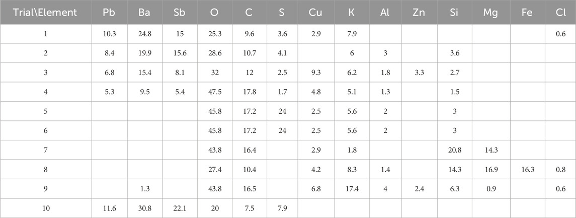
Task: Select the Ba column header
Action: pos(144,12)
